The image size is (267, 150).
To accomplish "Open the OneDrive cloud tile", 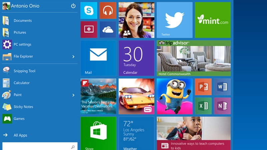I will pos(108,29).
